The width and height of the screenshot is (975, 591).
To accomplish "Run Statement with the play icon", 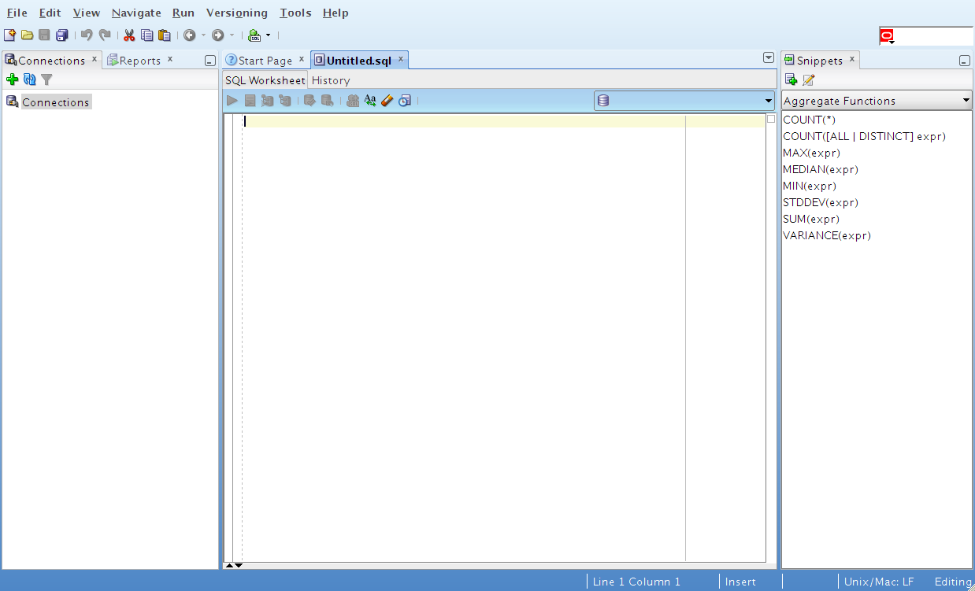I will click(x=232, y=100).
